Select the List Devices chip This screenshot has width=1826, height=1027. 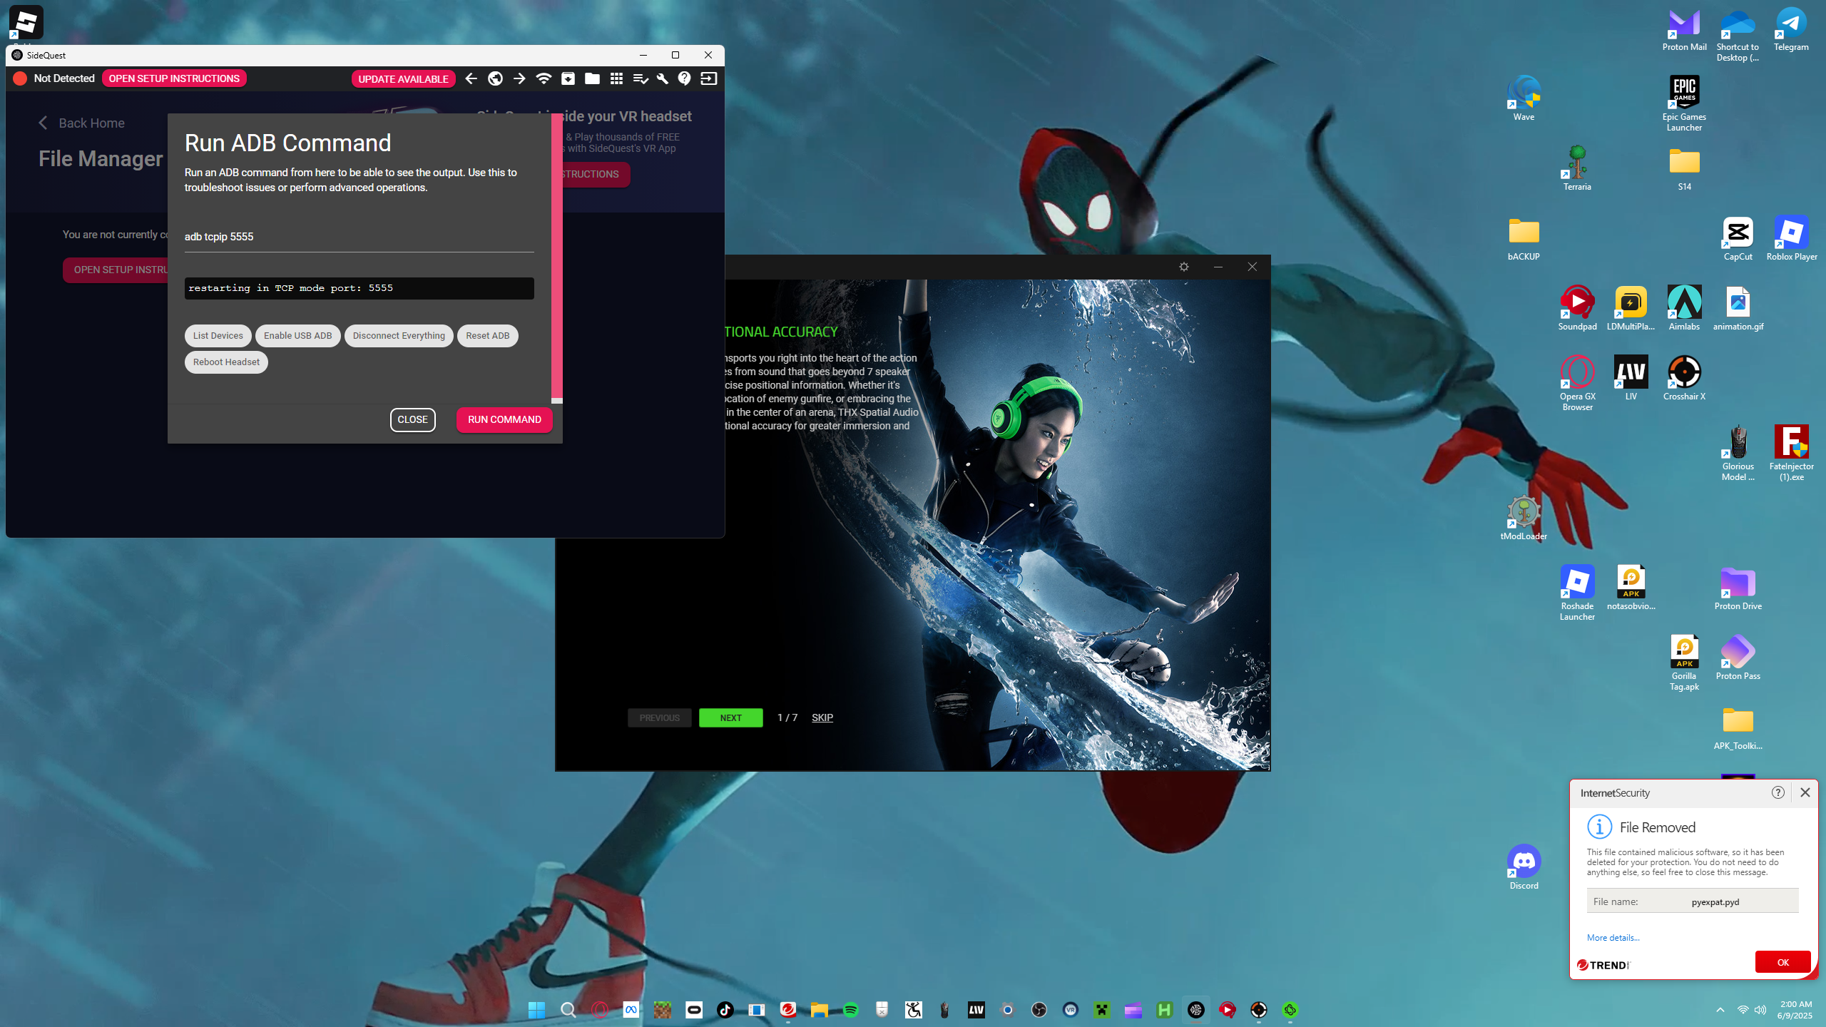click(x=218, y=336)
